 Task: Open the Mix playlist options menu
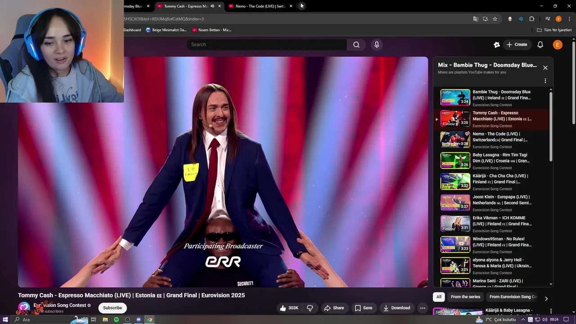click(545, 81)
